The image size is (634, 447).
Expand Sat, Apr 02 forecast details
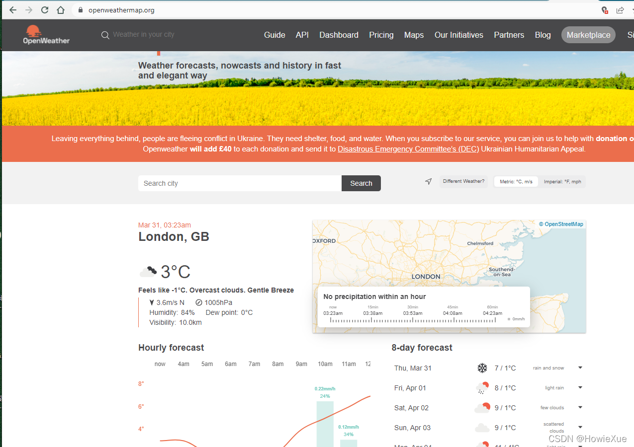point(580,407)
